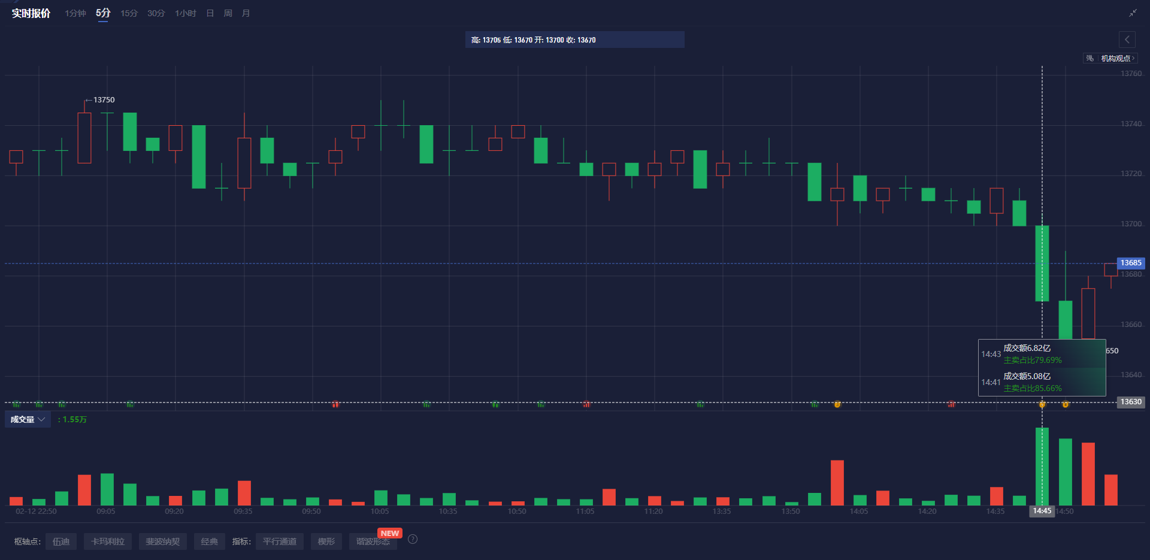Open the 成交量 volume dropdown
The height and width of the screenshot is (560, 1150).
coord(28,419)
